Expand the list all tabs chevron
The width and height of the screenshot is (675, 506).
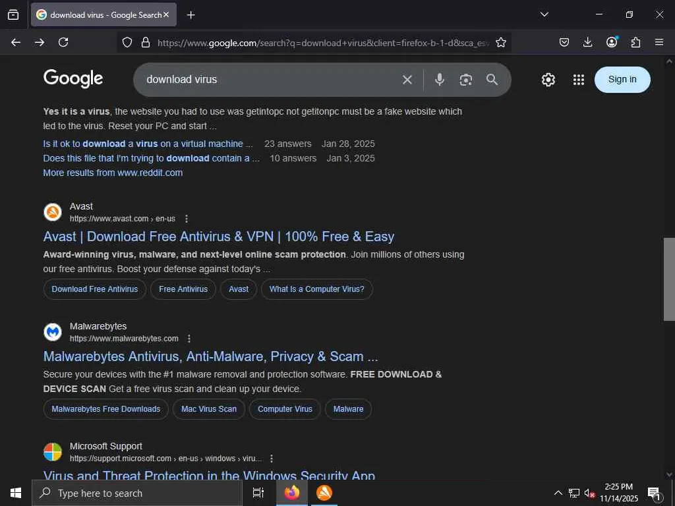click(544, 14)
